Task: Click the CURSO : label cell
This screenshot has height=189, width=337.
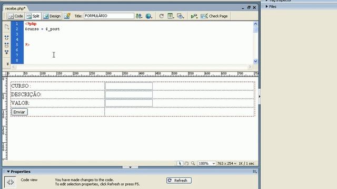Action: (57, 86)
